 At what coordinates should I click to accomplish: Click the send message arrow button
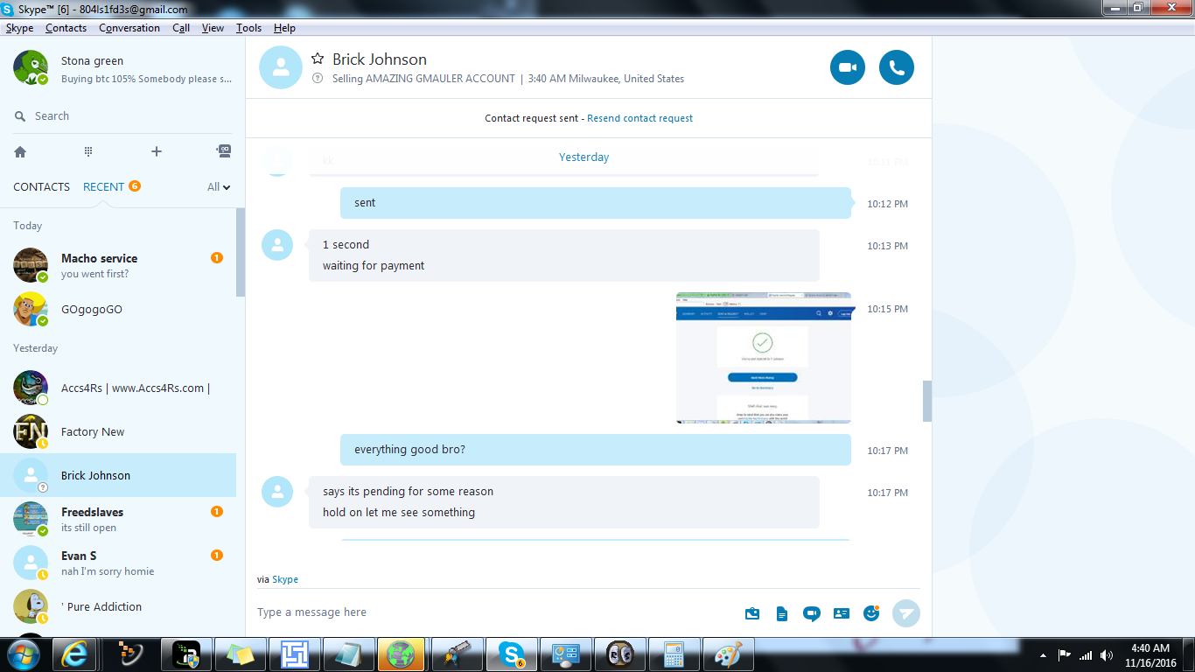tap(906, 613)
